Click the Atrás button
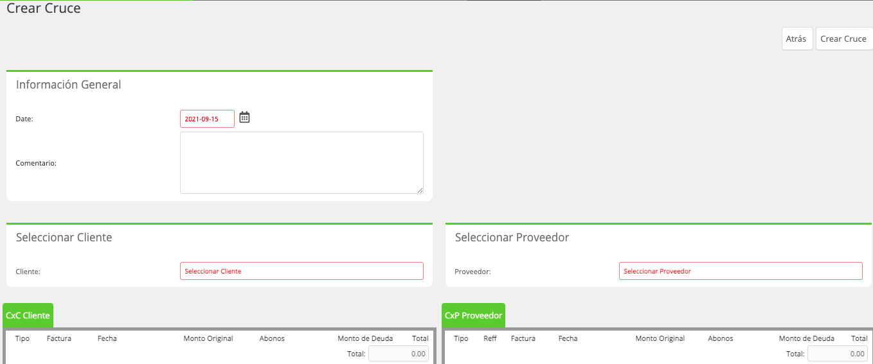873x364 pixels. pos(797,39)
